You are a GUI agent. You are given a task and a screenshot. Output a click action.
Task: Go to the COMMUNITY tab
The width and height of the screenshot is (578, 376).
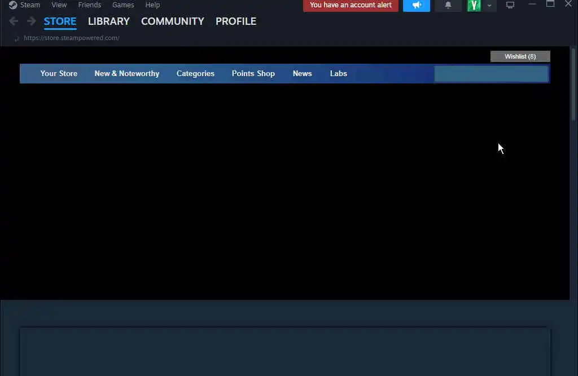click(x=173, y=21)
